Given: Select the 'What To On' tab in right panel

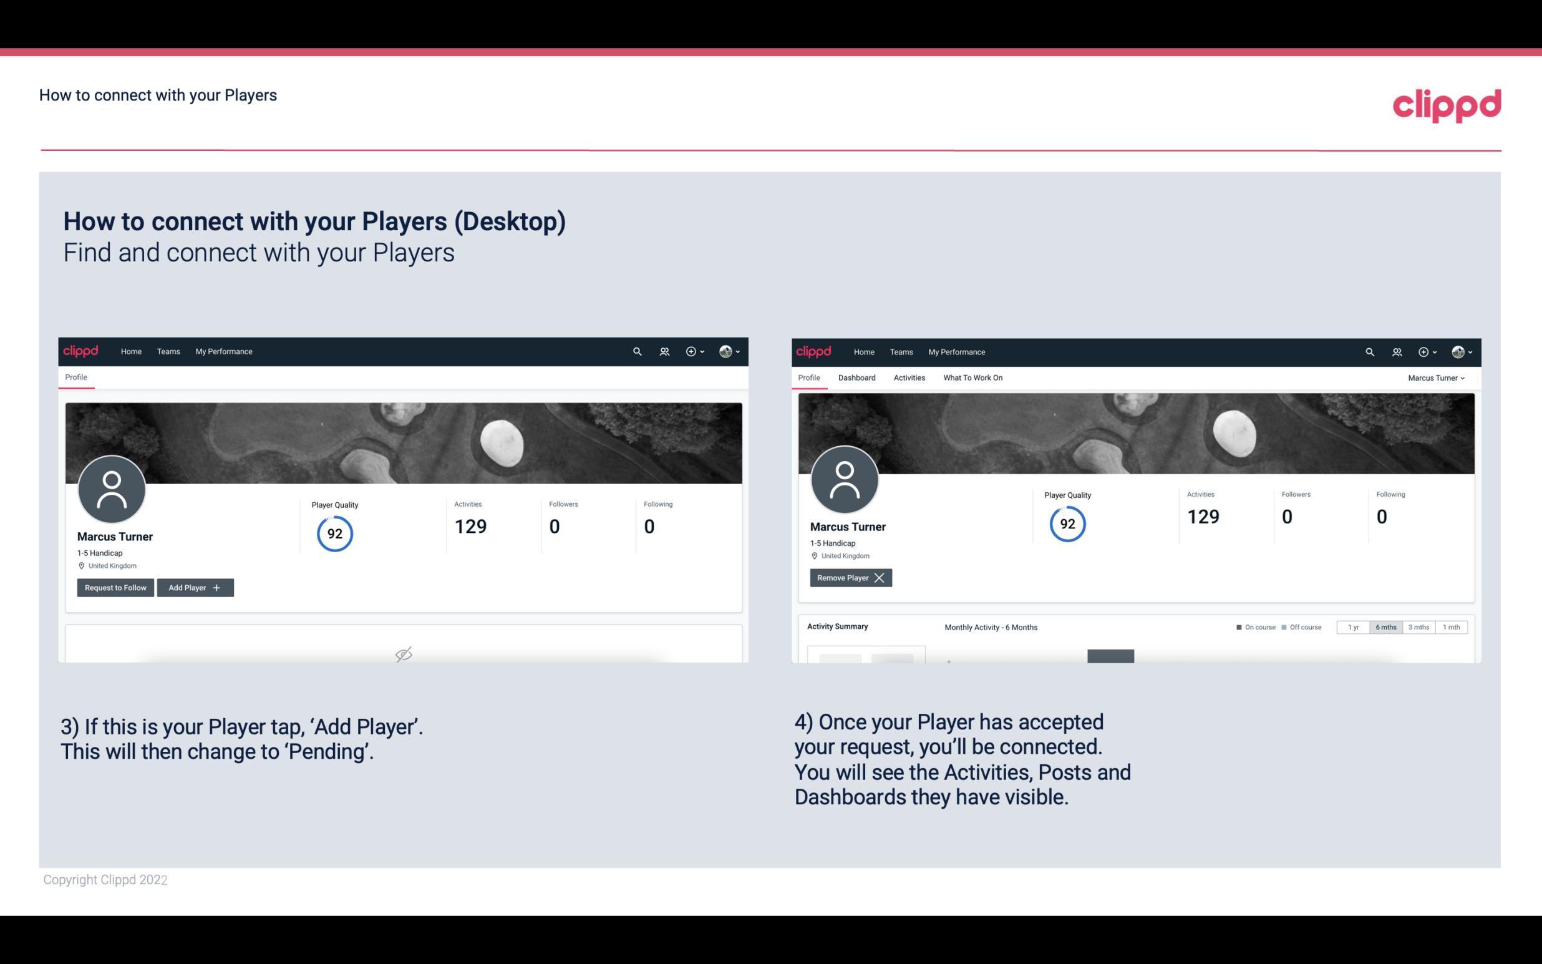Looking at the screenshot, I should (x=972, y=377).
